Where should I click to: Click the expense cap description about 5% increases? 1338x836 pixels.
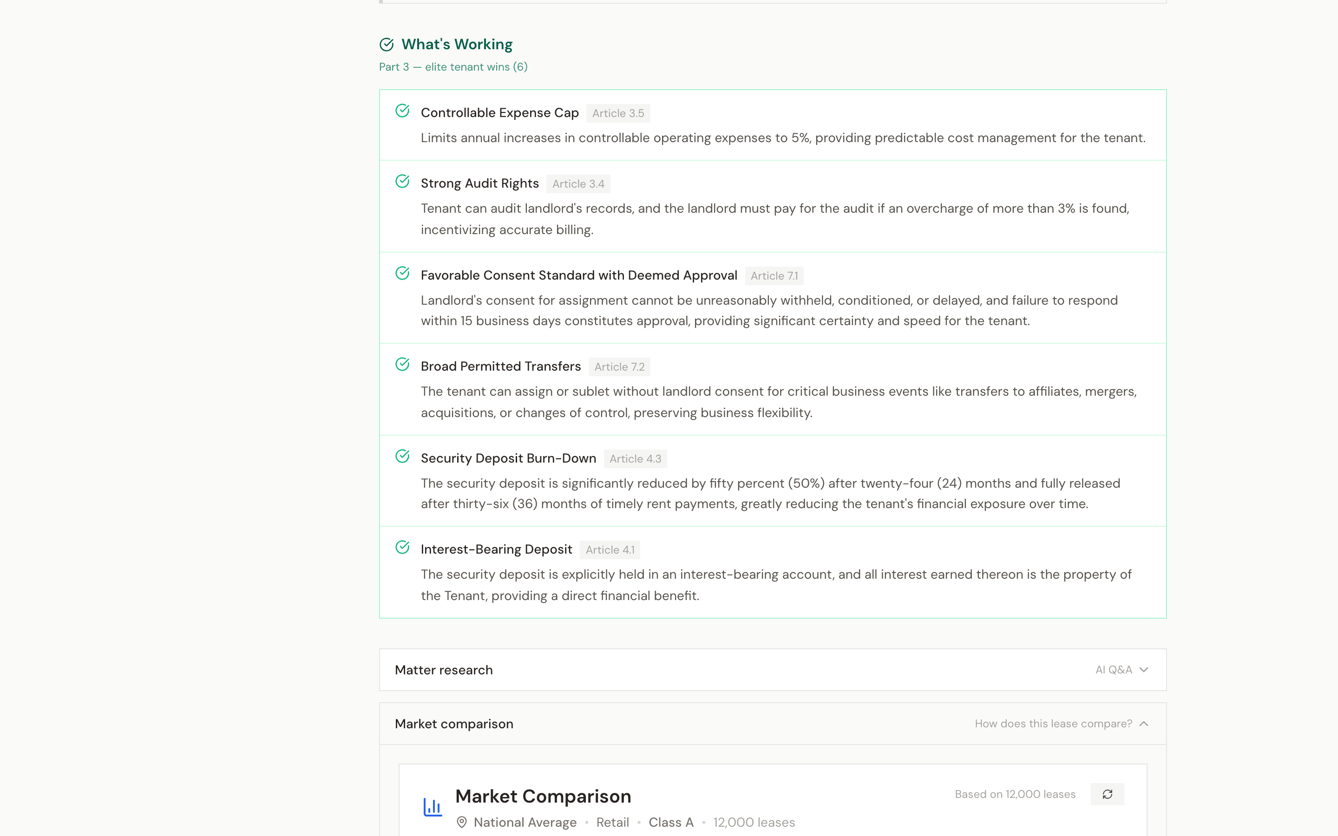coord(783,138)
